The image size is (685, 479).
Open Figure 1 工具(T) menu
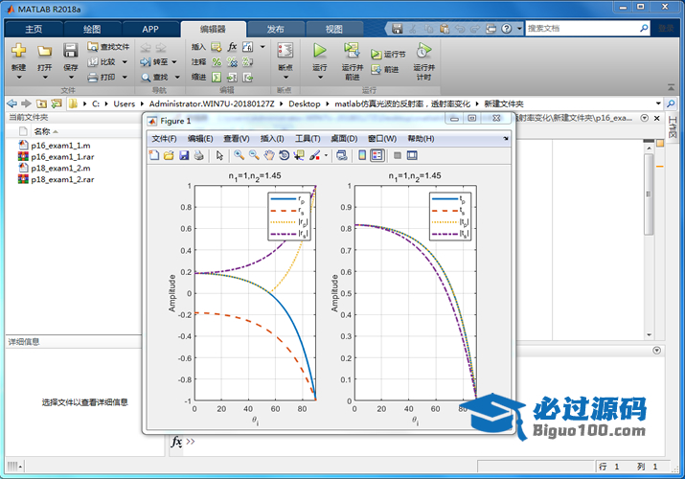pyautogui.click(x=308, y=138)
